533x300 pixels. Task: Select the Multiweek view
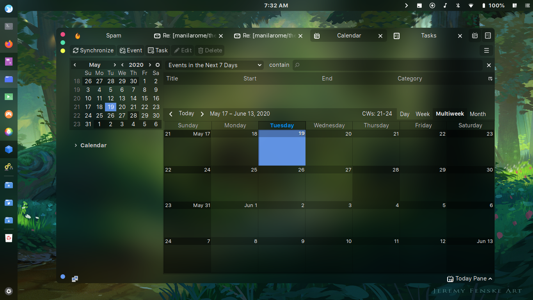point(450,114)
